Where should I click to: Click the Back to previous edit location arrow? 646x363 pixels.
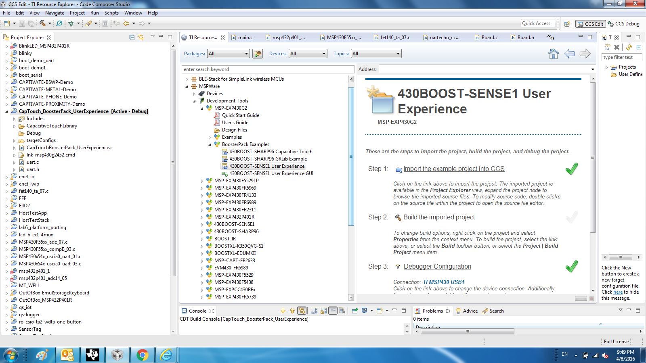pyautogui.click(x=126, y=23)
